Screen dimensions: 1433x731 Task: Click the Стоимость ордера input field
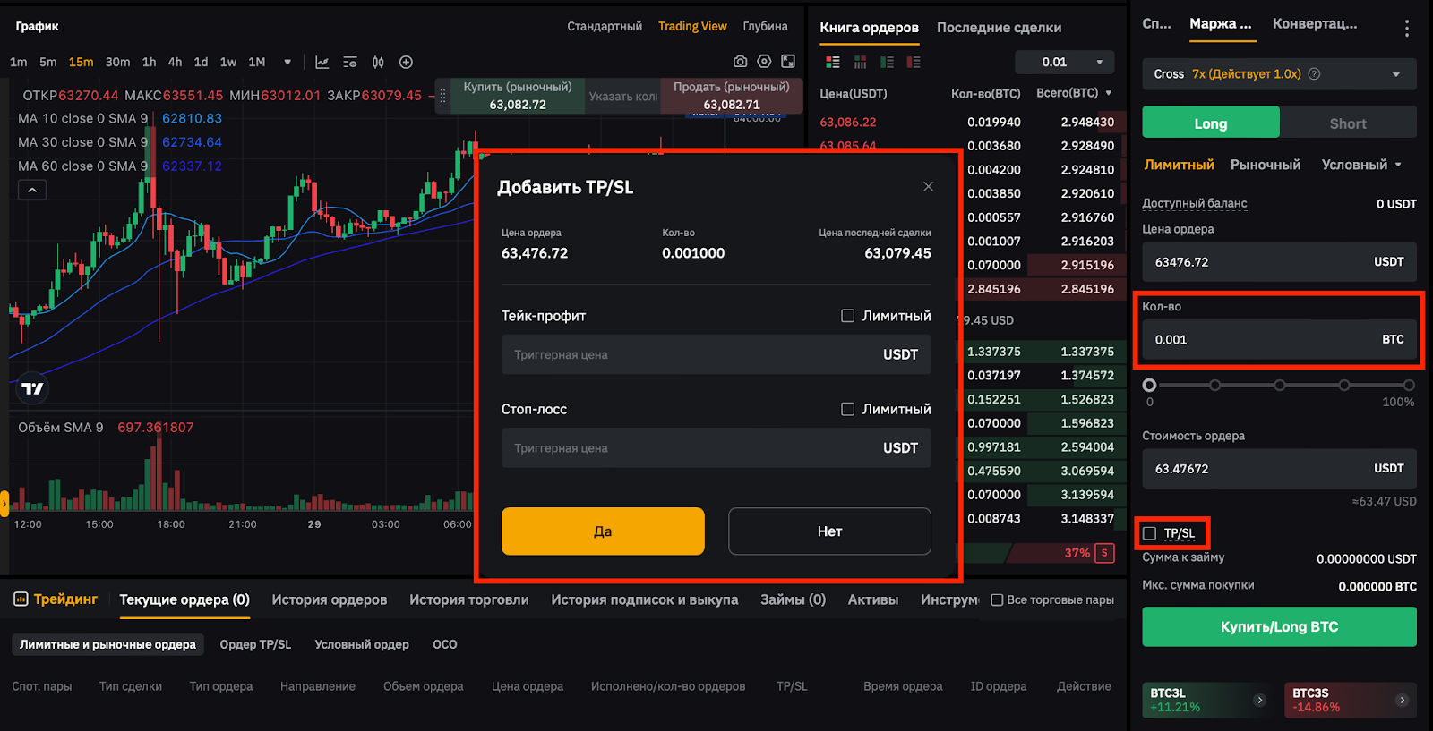(1279, 468)
